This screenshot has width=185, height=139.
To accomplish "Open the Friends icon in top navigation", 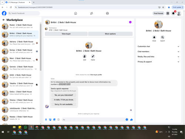I will 91,13.
